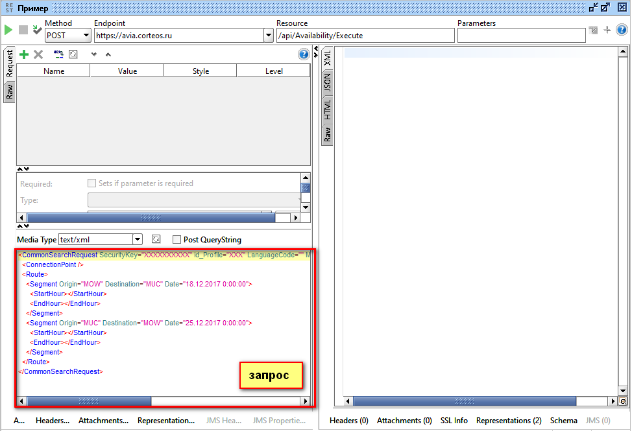The width and height of the screenshot is (632, 431).
Task: Click into the Resource path input field
Action: pos(365,36)
